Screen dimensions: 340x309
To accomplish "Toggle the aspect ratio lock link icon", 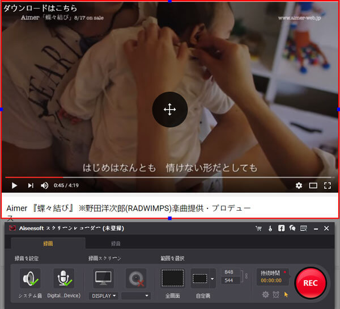I will tap(246, 276).
